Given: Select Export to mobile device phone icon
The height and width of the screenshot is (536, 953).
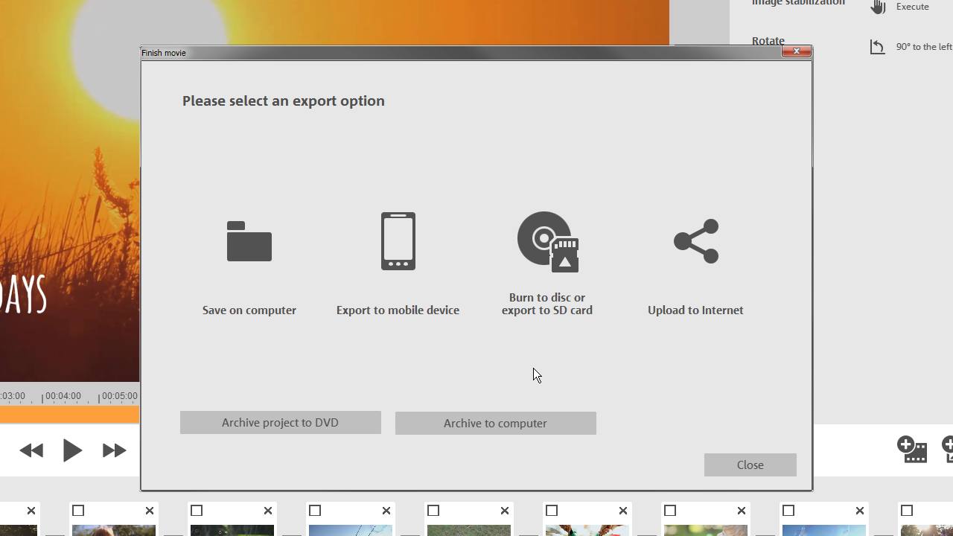Looking at the screenshot, I should coord(398,241).
